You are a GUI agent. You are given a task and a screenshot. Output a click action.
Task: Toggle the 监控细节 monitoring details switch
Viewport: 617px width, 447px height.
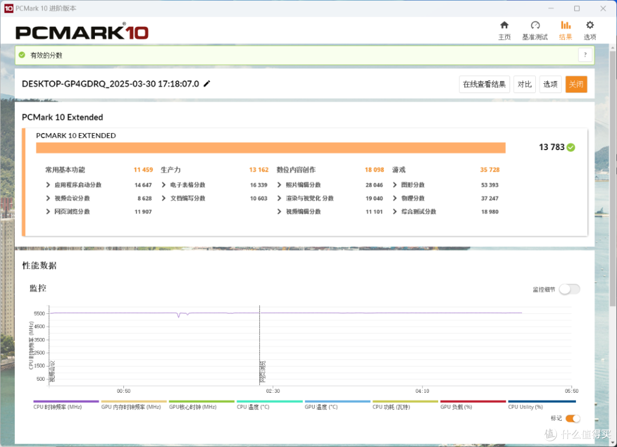570,289
